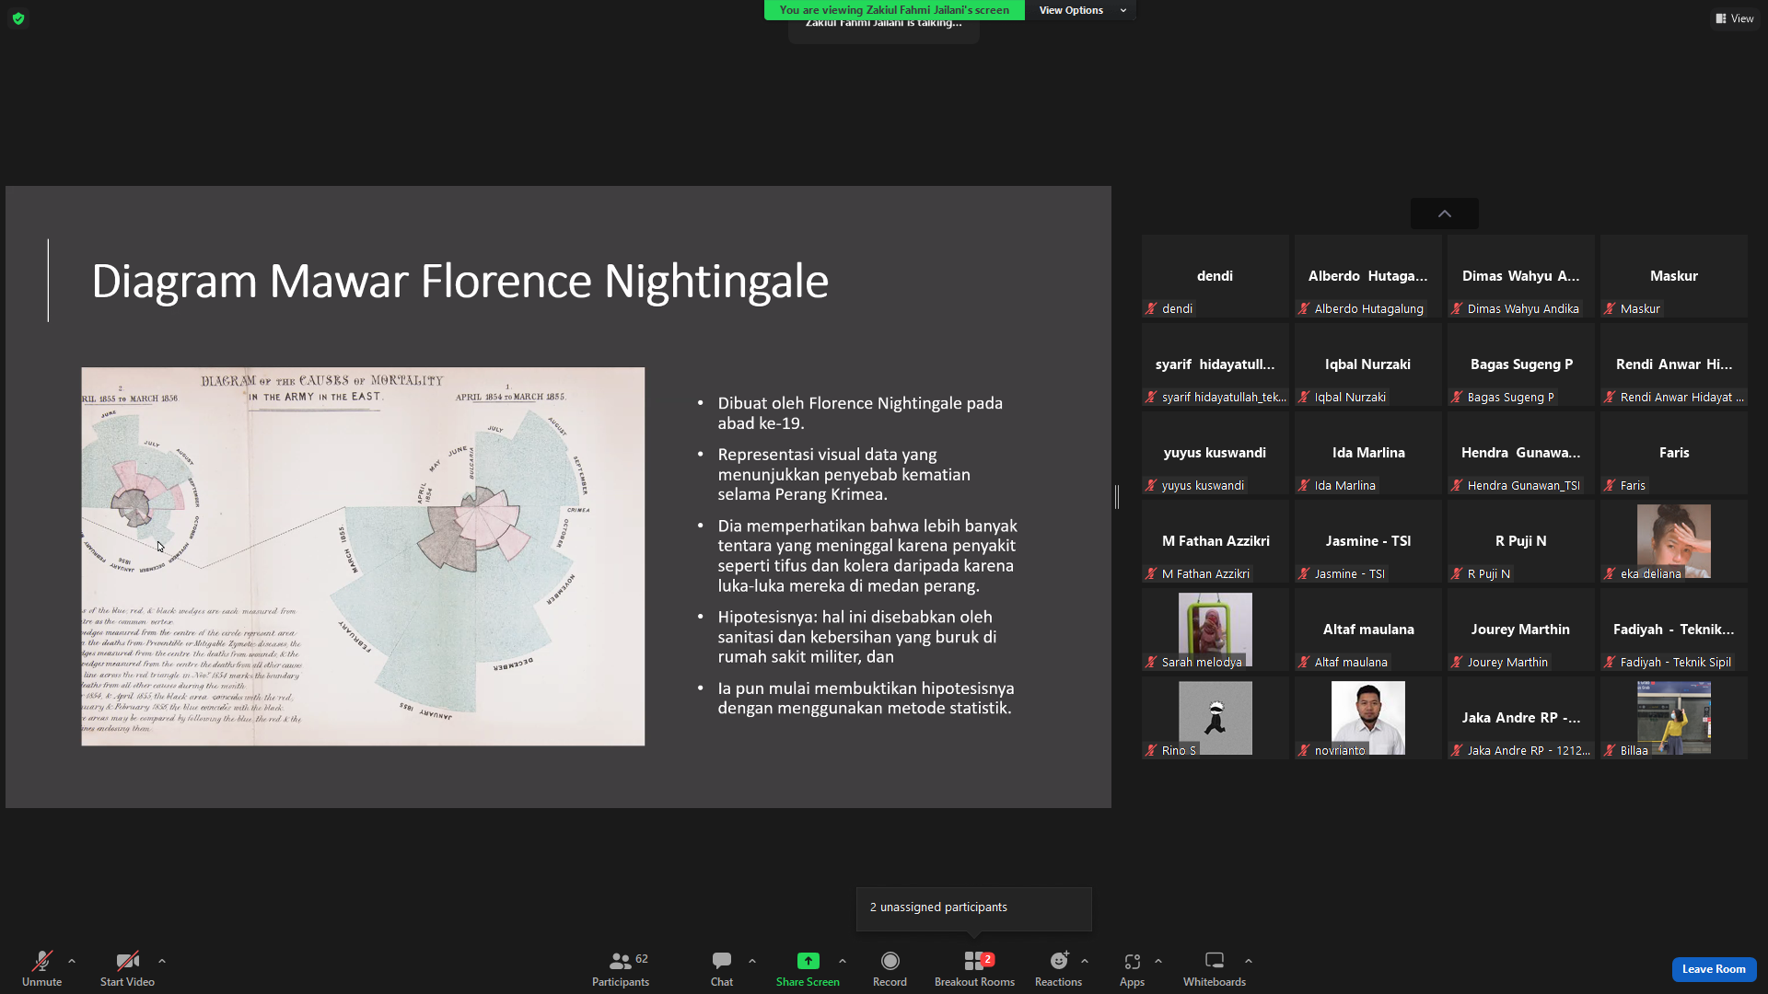
Task: Select Iqbal Nurzaki's tile
Action: coord(1368,364)
